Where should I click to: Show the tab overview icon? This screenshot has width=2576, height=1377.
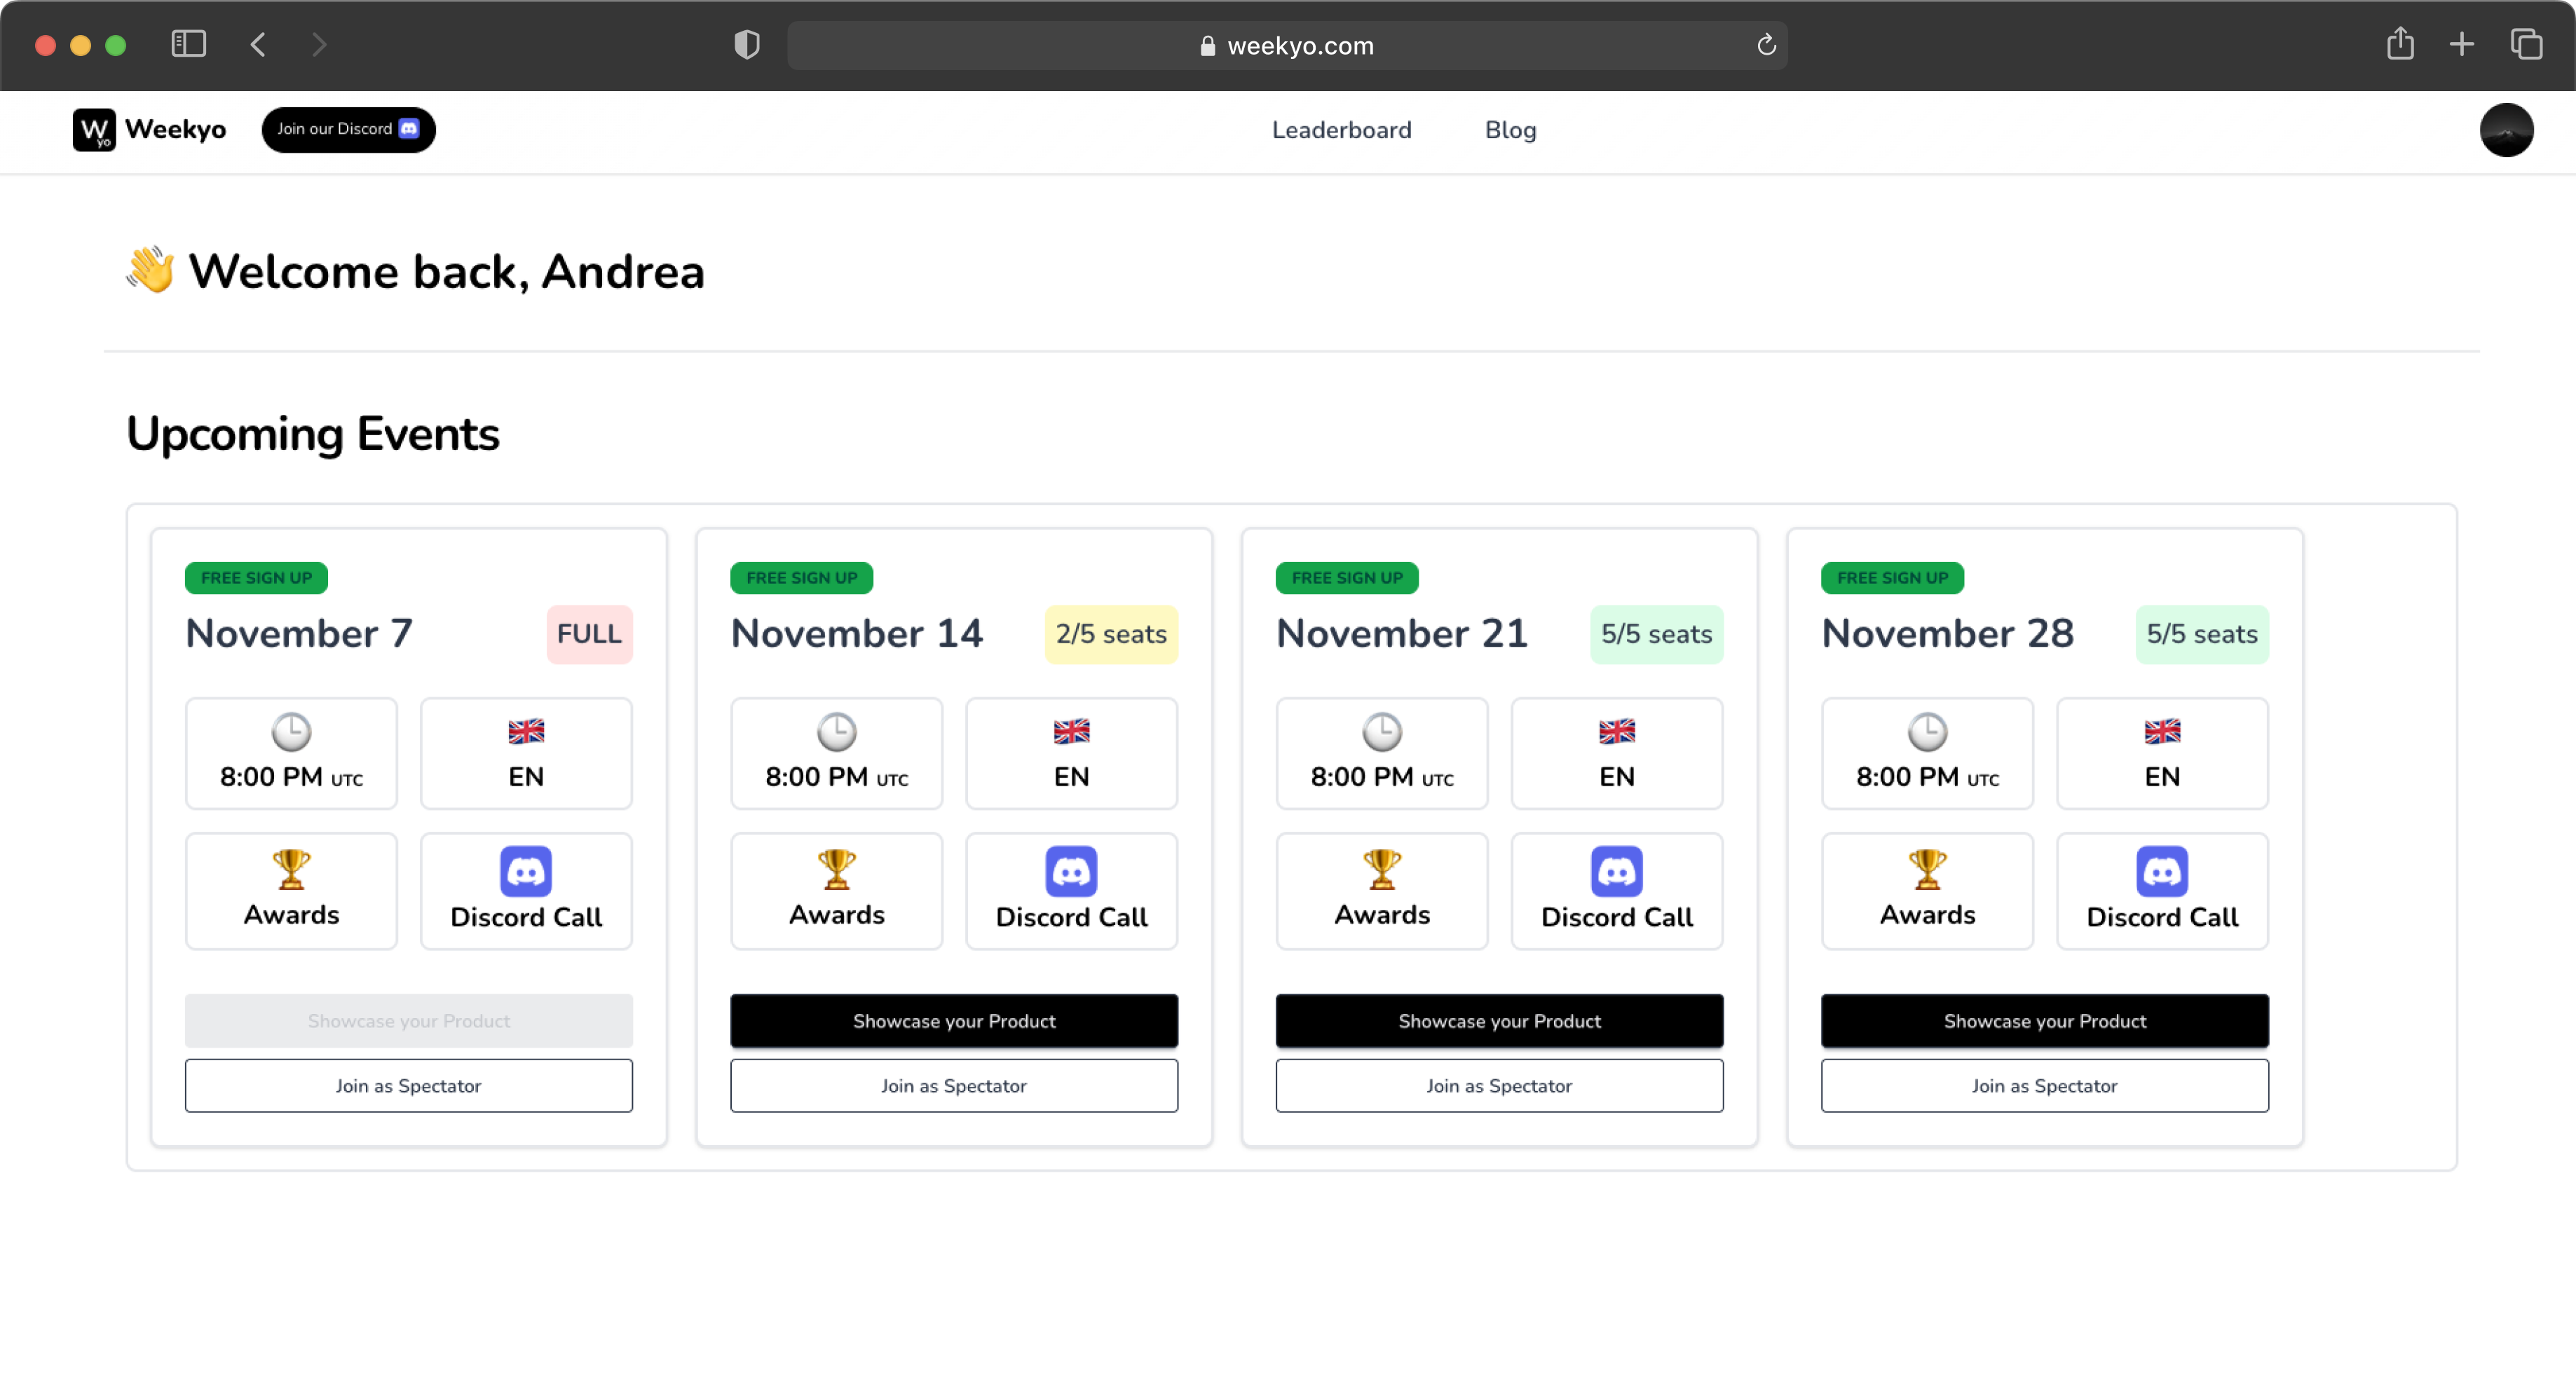(x=2526, y=45)
